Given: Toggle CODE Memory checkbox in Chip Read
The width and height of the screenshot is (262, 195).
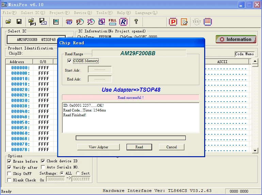Looking at the screenshot, I should pyautogui.click(x=69, y=61).
